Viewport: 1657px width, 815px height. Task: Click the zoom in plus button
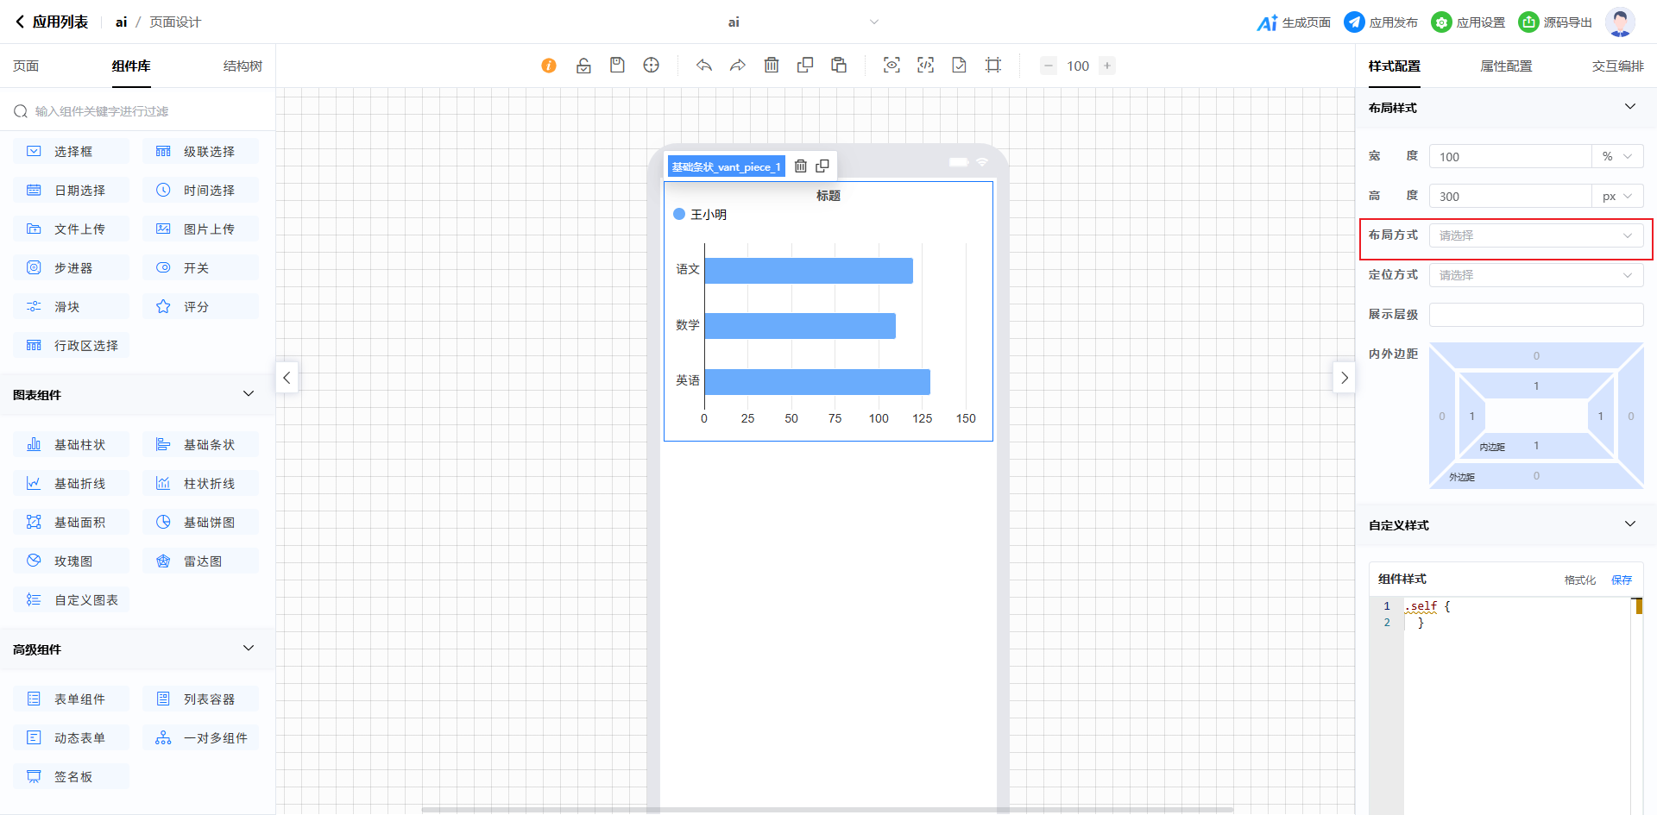coord(1107,66)
